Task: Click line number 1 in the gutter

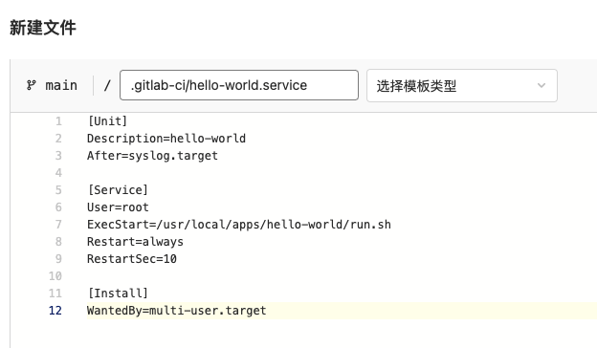Action: pyautogui.click(x=58, y=121)
